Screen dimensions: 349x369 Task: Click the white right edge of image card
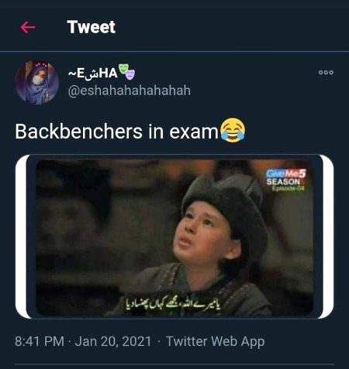pyautogui.click(x=327, y=237)
